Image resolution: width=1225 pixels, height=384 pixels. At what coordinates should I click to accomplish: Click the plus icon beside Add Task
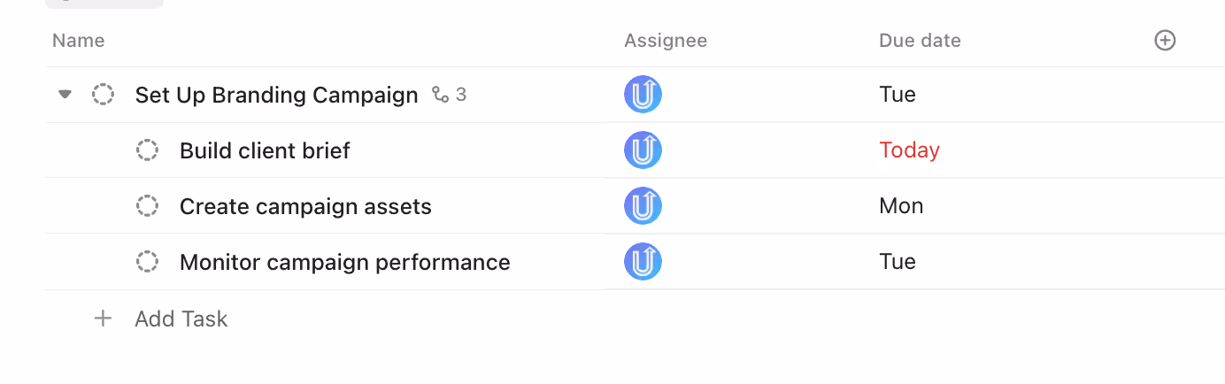(104, 319)
